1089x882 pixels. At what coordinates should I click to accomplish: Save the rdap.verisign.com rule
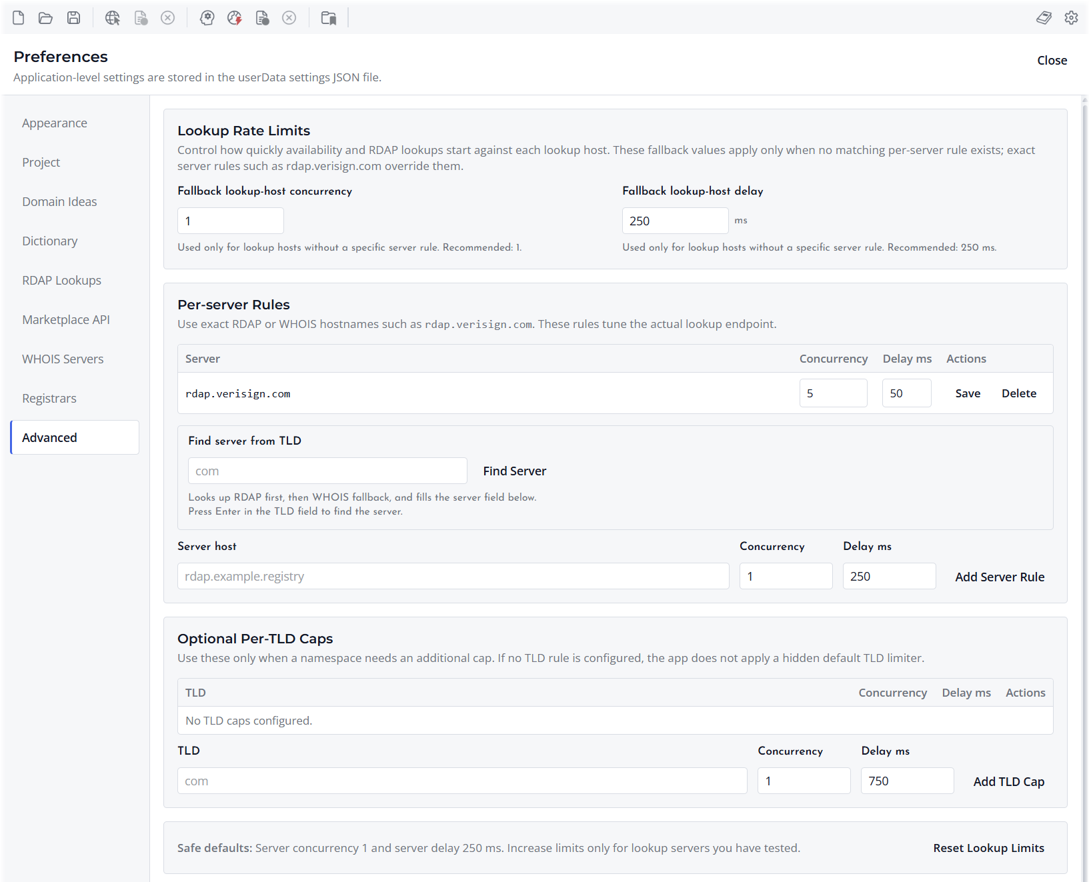pos(968,393)
